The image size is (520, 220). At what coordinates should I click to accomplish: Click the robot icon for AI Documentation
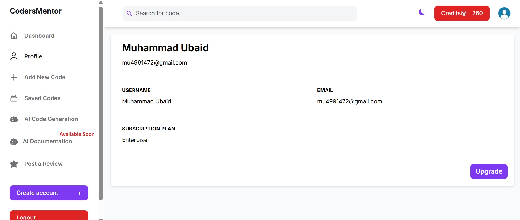click(14, 142)
